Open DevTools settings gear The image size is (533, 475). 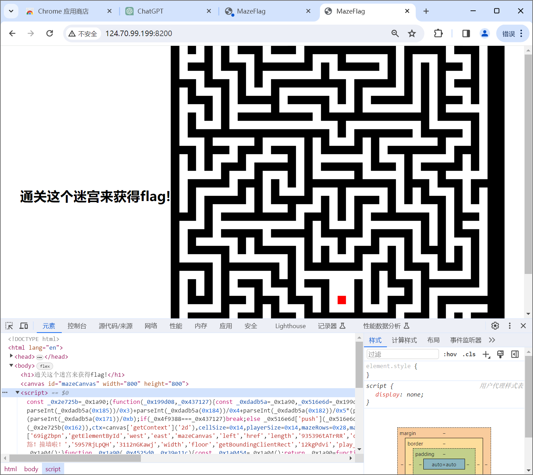click(x=495, y=326)
